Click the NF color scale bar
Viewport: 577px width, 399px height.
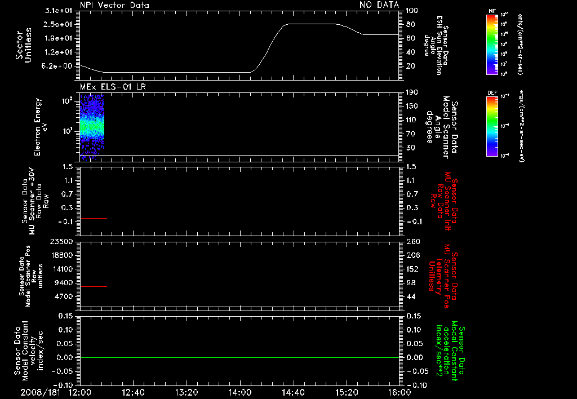point(492,44)
